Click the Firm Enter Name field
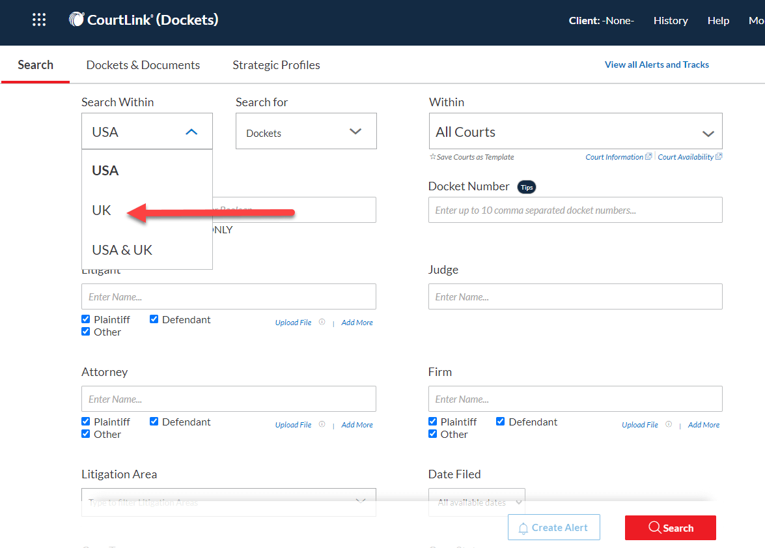Viewport: 765px width, 548px height. 575,399
